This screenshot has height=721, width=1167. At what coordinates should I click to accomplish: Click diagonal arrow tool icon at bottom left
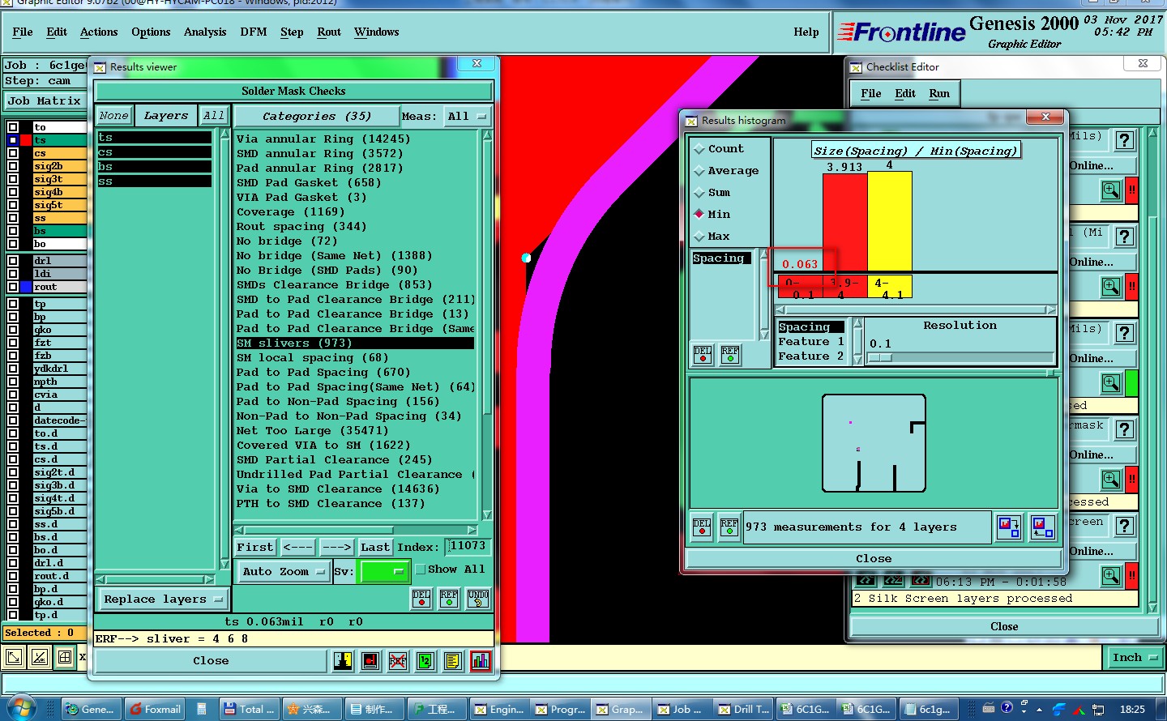14,657
